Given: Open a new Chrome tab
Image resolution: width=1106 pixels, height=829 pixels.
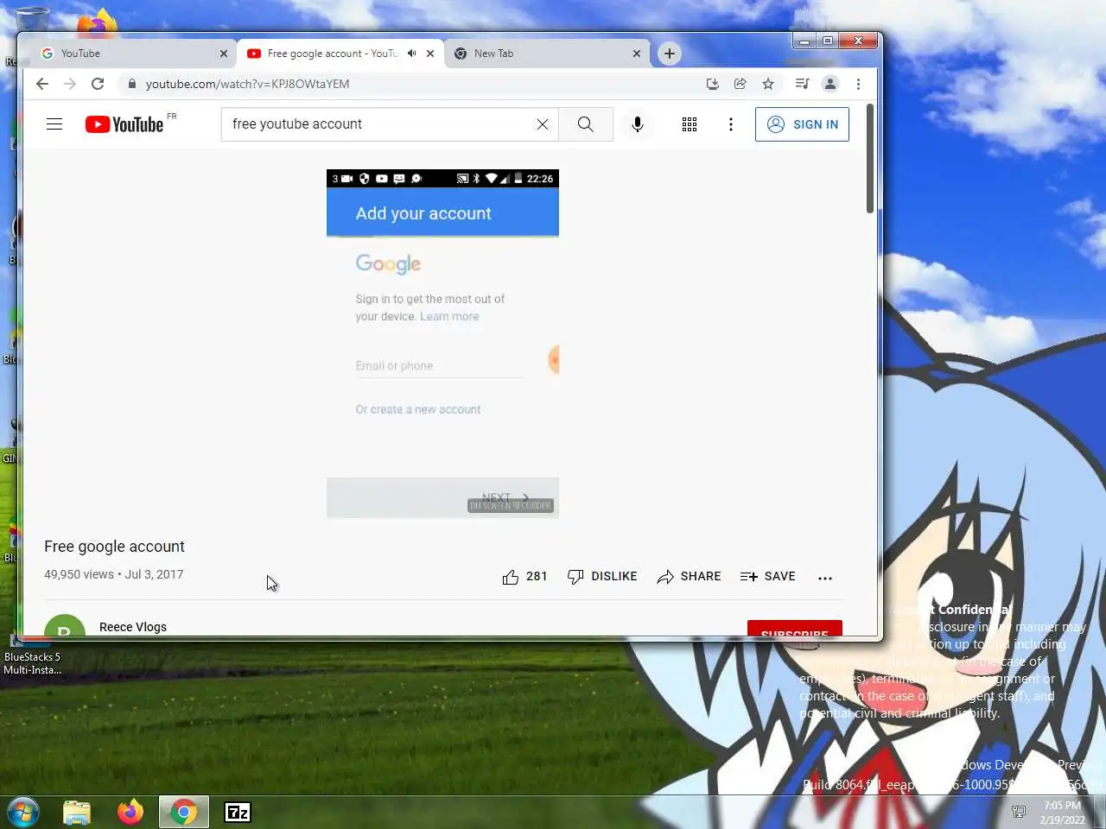Looking at the screenshot, I should 670,54.
